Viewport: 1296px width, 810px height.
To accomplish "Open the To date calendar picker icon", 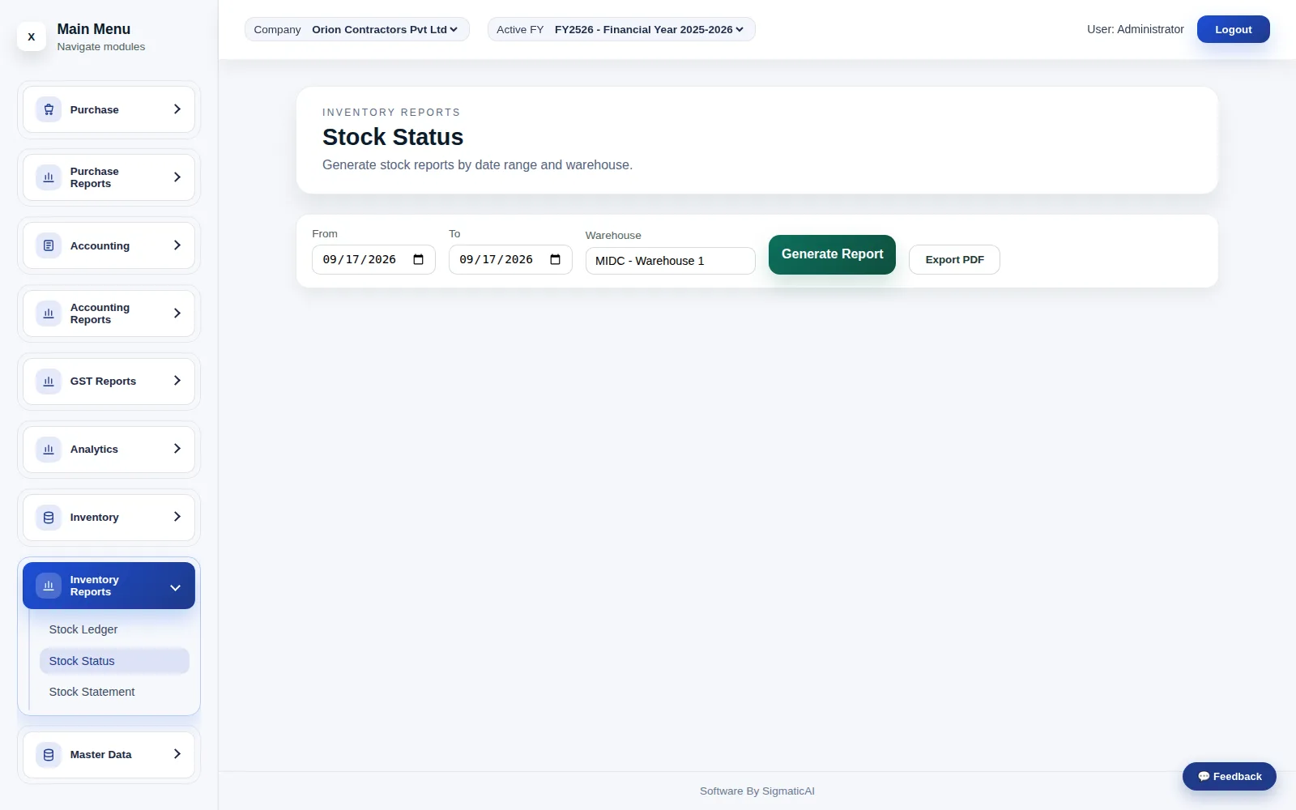I will [555, 259].
